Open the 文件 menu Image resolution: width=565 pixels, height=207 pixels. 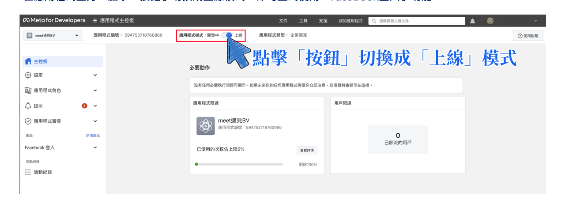click(x=283, y=21)
